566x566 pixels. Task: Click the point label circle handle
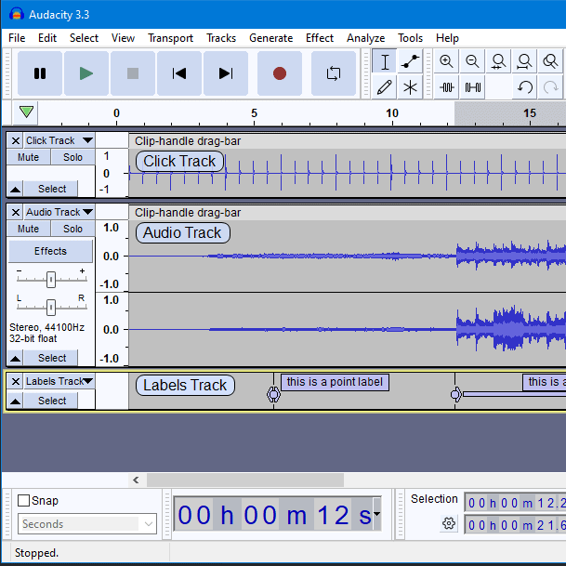tap(273, 394)
